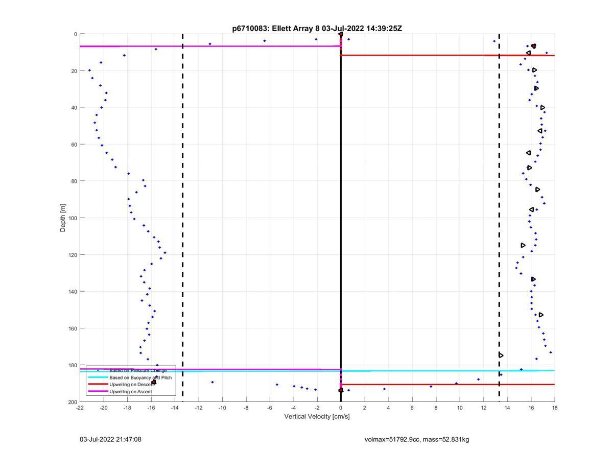Select the 'Depth [m]' y-axis label
This screenshot has width=613, height=452.
(x=63, y=218)
